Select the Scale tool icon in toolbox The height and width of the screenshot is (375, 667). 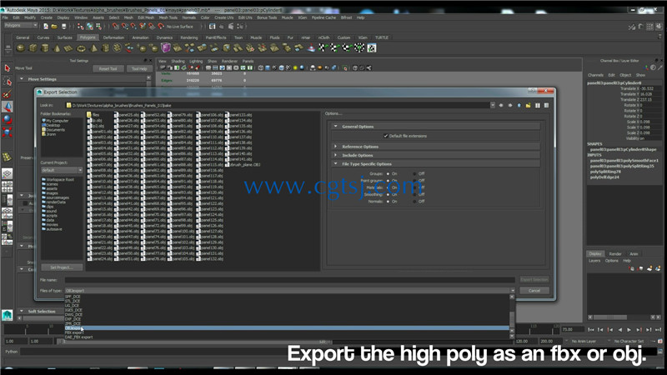coord(8,132)
